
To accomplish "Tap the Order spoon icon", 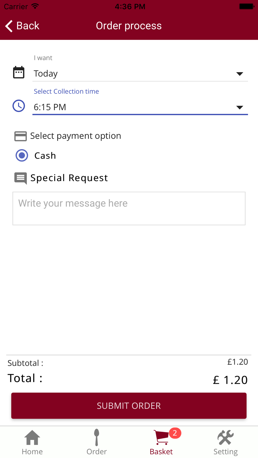I will 96,437.
